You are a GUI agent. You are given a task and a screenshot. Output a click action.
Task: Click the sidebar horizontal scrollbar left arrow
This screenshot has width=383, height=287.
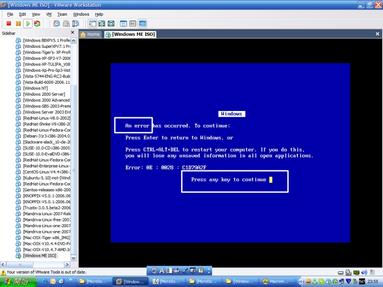(x=3, y=265)
